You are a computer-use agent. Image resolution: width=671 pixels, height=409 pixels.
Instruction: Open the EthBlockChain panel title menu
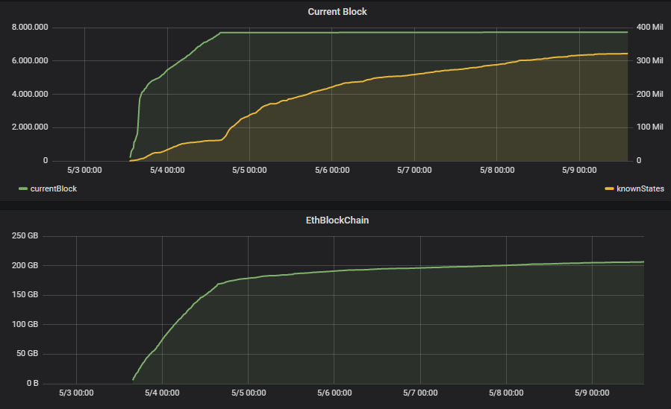337,221
